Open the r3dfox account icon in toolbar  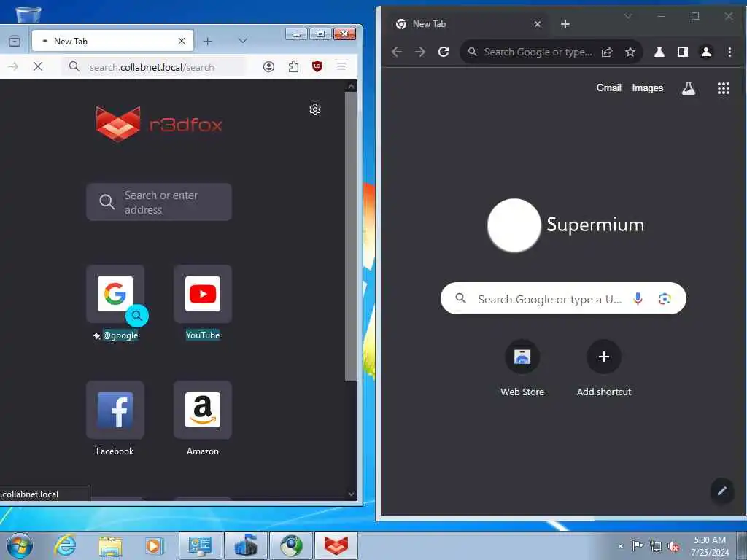(x=268, y=66)
